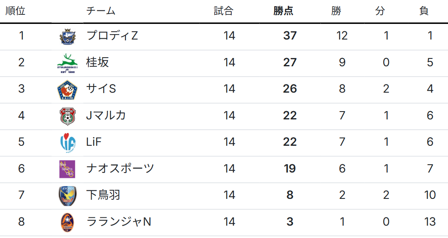
Task: Open the プロディZ team name link
Action: 112,36
